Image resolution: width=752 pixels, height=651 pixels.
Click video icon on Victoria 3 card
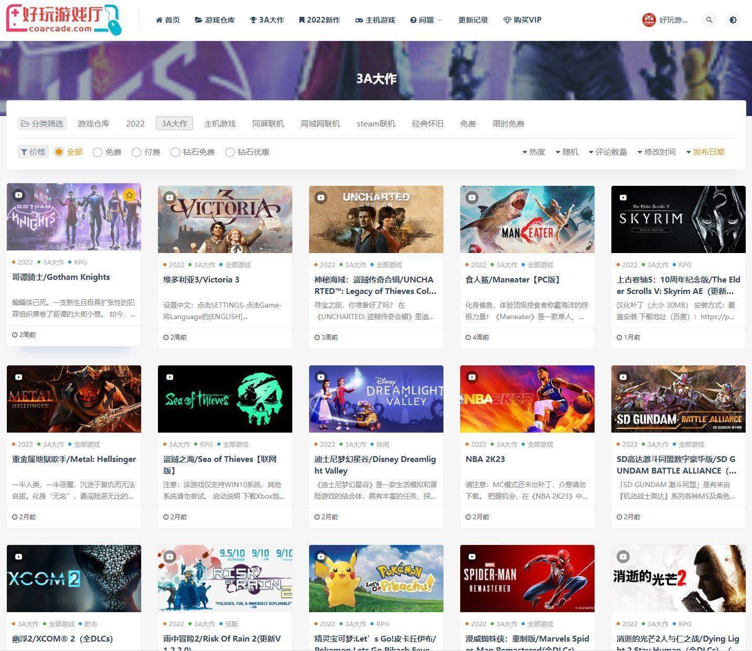pos(170,197)
